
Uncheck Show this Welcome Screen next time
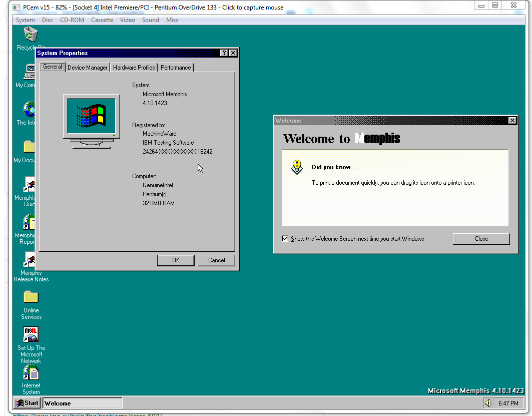(x=285, y=239)
